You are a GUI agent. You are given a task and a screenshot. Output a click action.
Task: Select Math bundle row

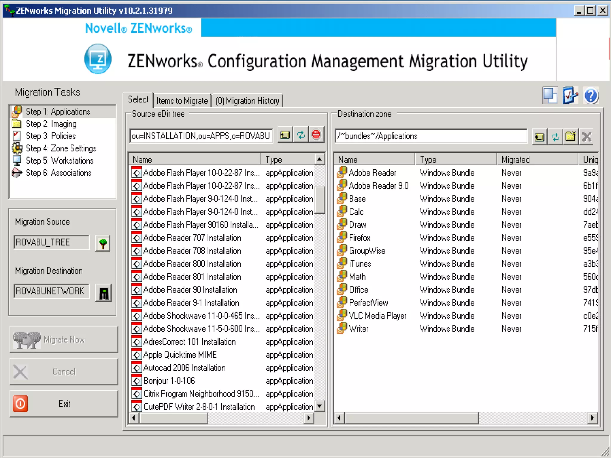(x=466, y=277)
